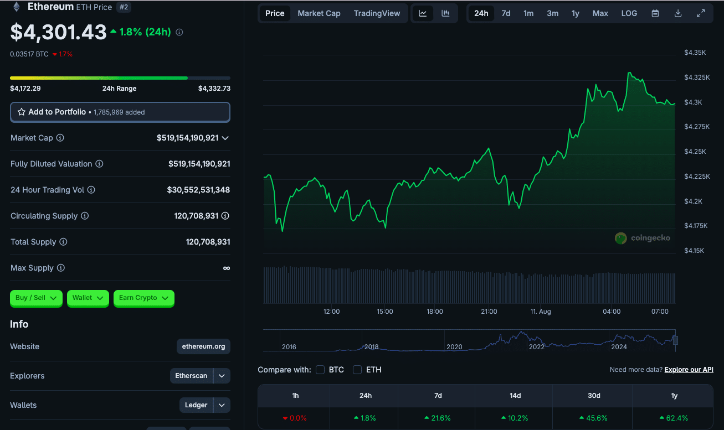Image resolution: width=724 pixels, height=430 pixels.
Task: Expand the chart to fullscreen
Action: pyautogui.click(x=701, y=13)
